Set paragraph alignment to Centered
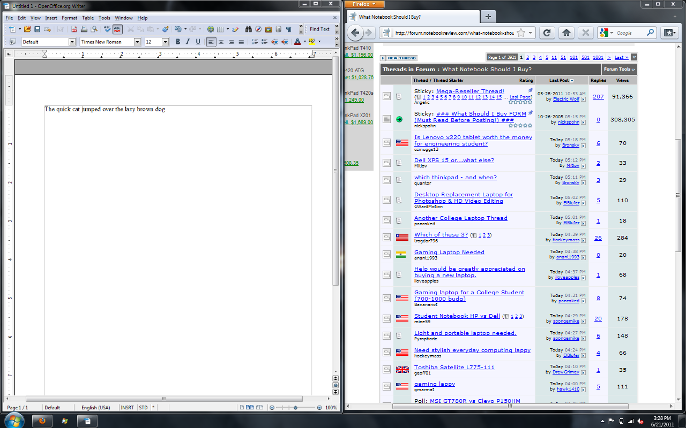686x428 pixels. click(x=221, y=42)
